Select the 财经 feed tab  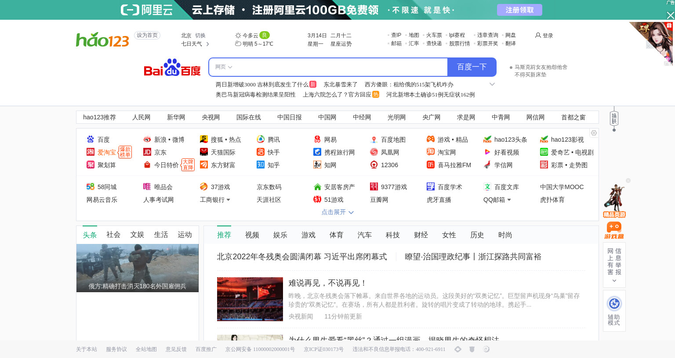421,235
